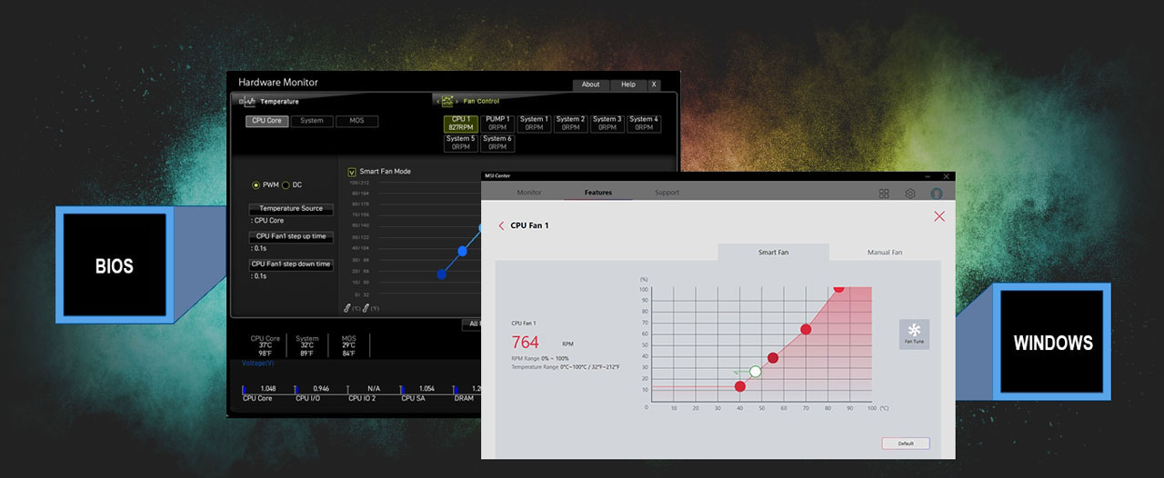Click the Fan Tune icon in MSI Center
This screenshot has height=478, width=1164.
pos(914,334)
